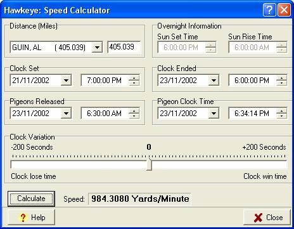The height and width of the screenshot is (229, 294).
Task: Click the Clock Set 7:00:00 PM time field
Action: tap(105, 81)
